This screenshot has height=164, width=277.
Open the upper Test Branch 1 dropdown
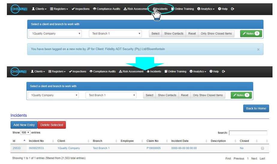[115, 34]
